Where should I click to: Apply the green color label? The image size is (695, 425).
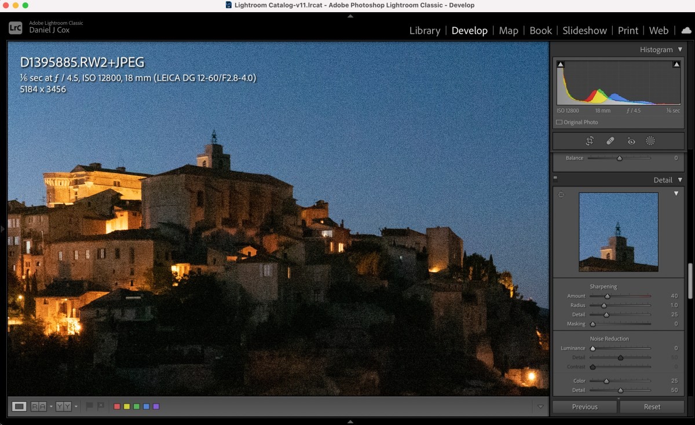tap(137, 406)
